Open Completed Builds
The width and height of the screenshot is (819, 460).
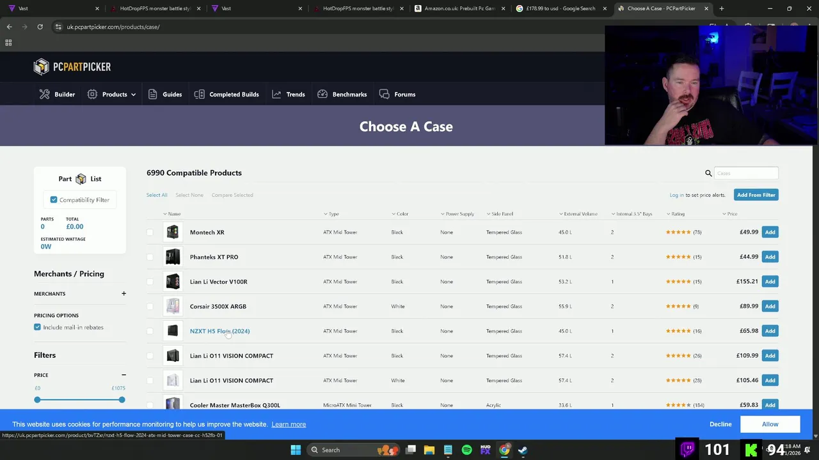coord(227,95)
